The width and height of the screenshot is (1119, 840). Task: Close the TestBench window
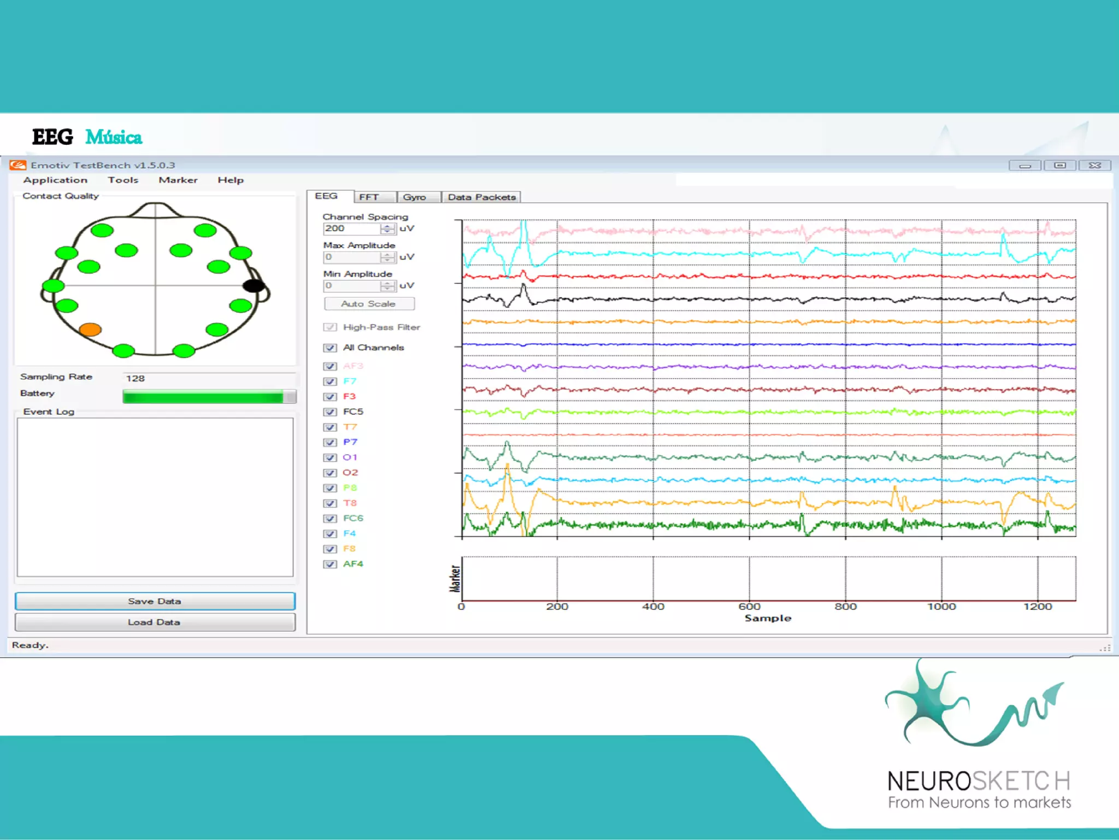click(1094, 165)
